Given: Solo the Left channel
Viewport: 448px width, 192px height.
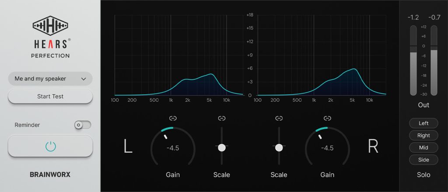Looking at the screenshot, I should coord(423,123).
